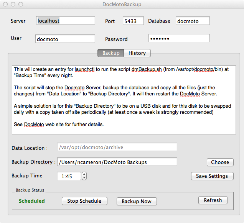Screen dimensions: 244x223
Task: Click the Password field
Action: [x=179, y=38]
